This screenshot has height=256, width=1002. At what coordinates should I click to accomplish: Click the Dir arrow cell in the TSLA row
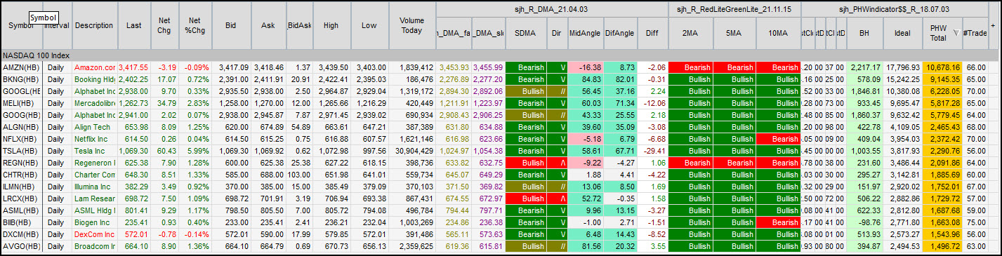(557, 151)
